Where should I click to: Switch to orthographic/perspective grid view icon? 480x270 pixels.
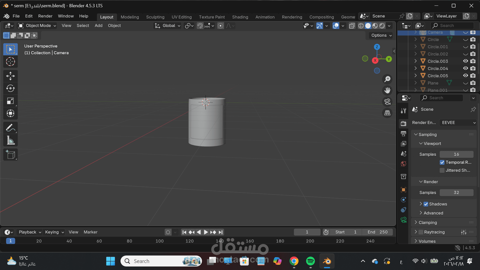(387, 113)
